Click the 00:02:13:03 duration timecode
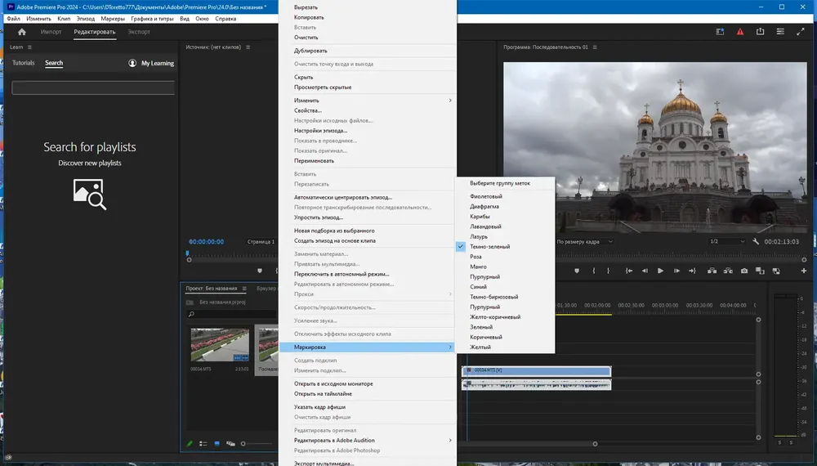The width and height of the screenshot is (817, 466). coord(782,241)
